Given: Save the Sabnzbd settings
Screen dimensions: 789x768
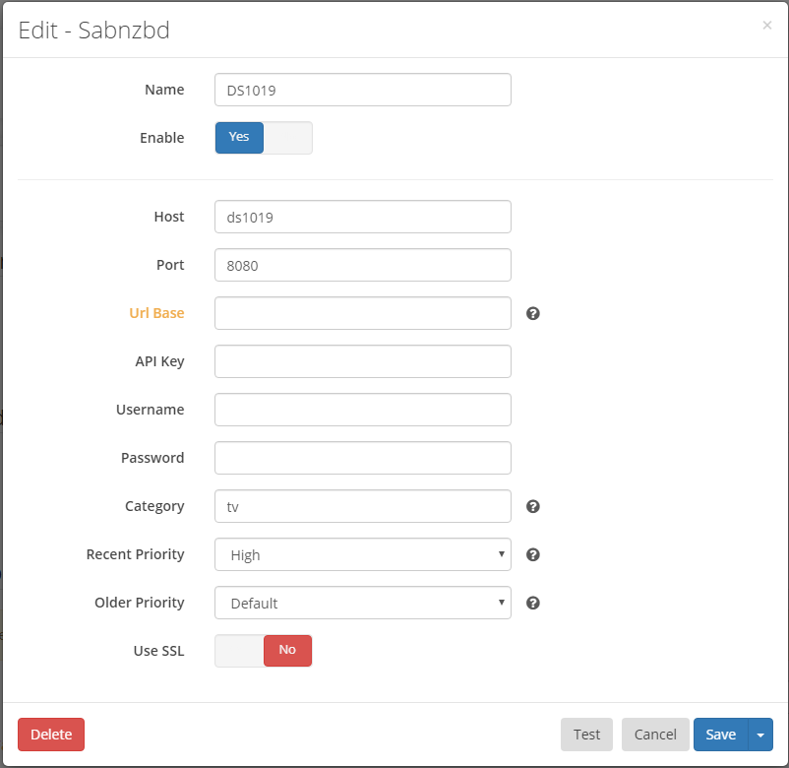Looking at the screenshot, I should 720,735.
